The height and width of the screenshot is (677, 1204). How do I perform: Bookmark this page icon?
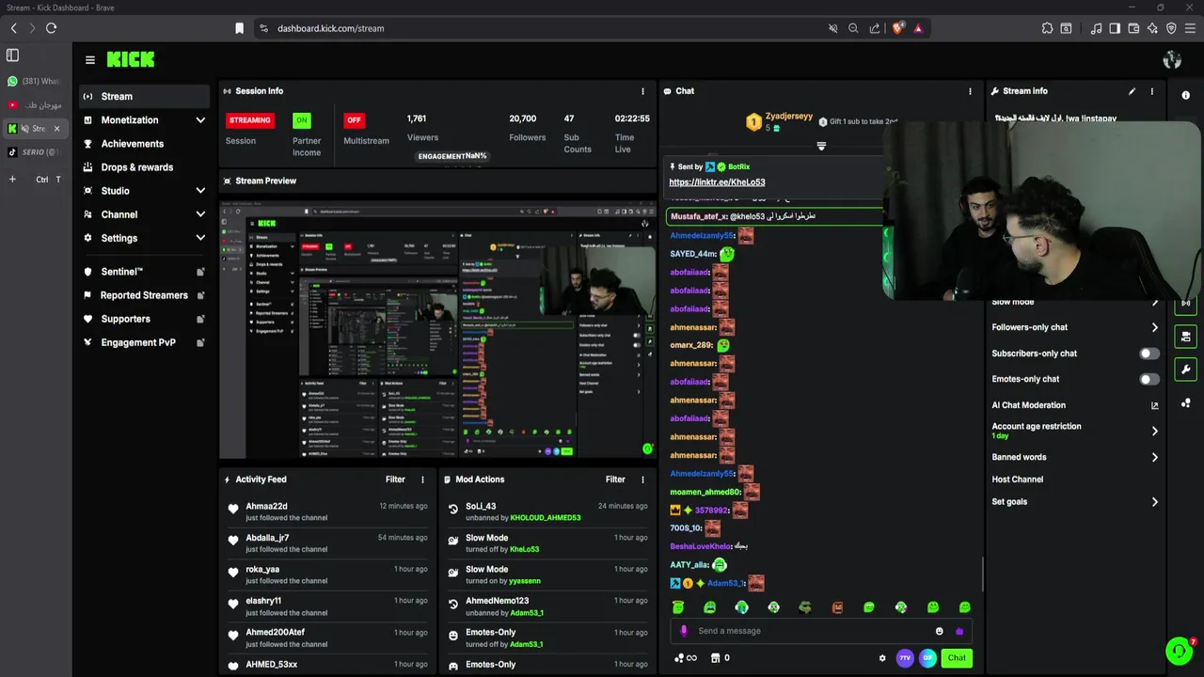coord(239,28)
